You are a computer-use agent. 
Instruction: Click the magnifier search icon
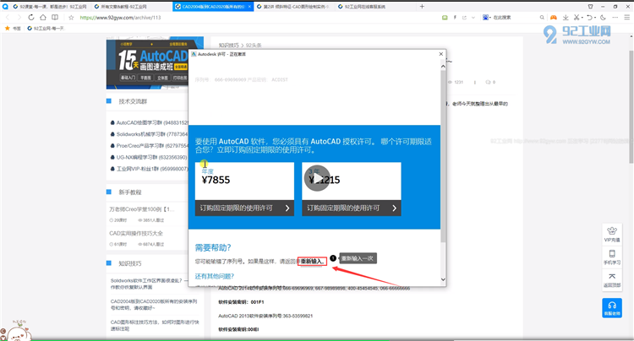(x=542, y=18)
